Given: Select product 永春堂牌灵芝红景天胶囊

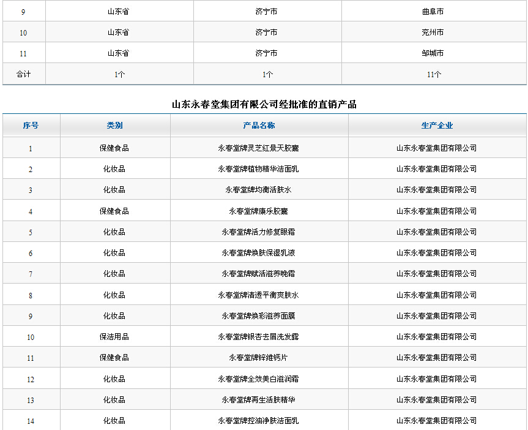Looking at the screenshot, I should point(258,148).
